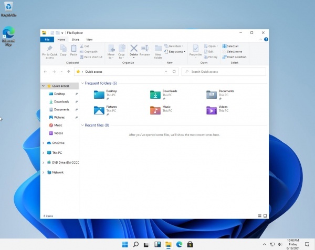Screen dimensions: 315x250
Task: Switch to large icons view in status bar
Action: [265, 216]
